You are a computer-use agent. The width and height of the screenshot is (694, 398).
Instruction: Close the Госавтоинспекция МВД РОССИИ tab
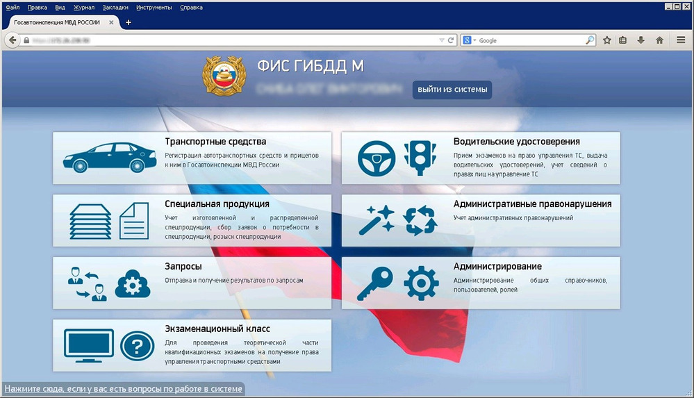point(111,22)
